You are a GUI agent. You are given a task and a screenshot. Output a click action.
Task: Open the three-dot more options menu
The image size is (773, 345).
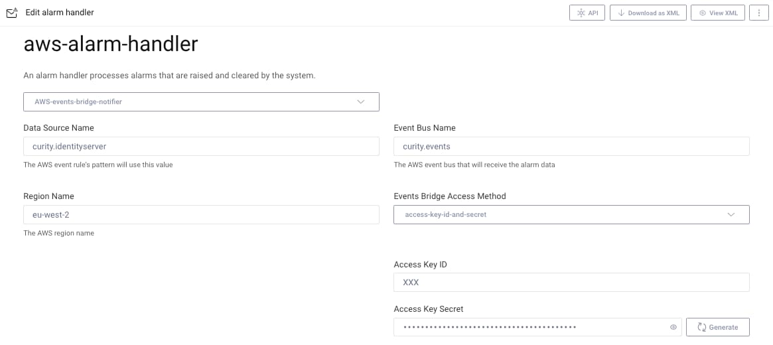tap(758, 13)
